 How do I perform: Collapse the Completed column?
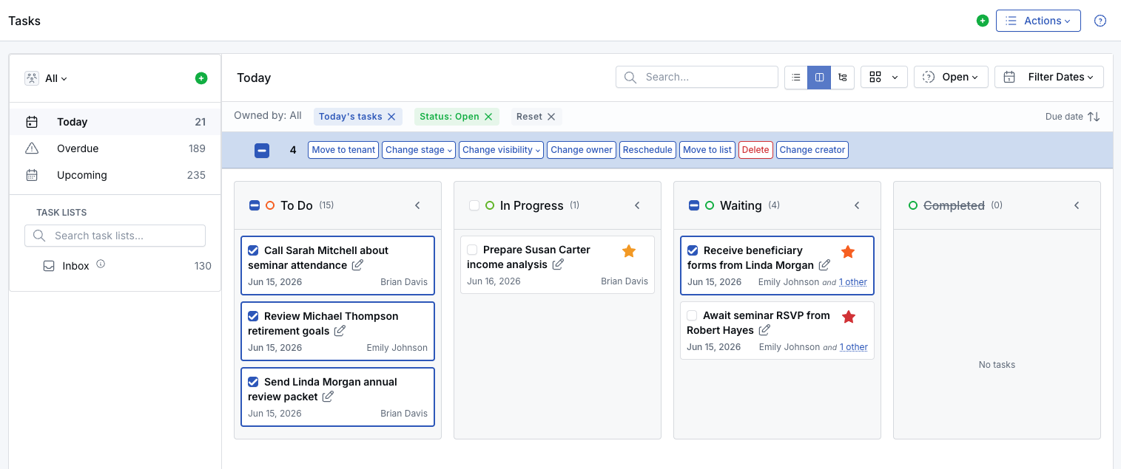click(x=1077, y=205)
